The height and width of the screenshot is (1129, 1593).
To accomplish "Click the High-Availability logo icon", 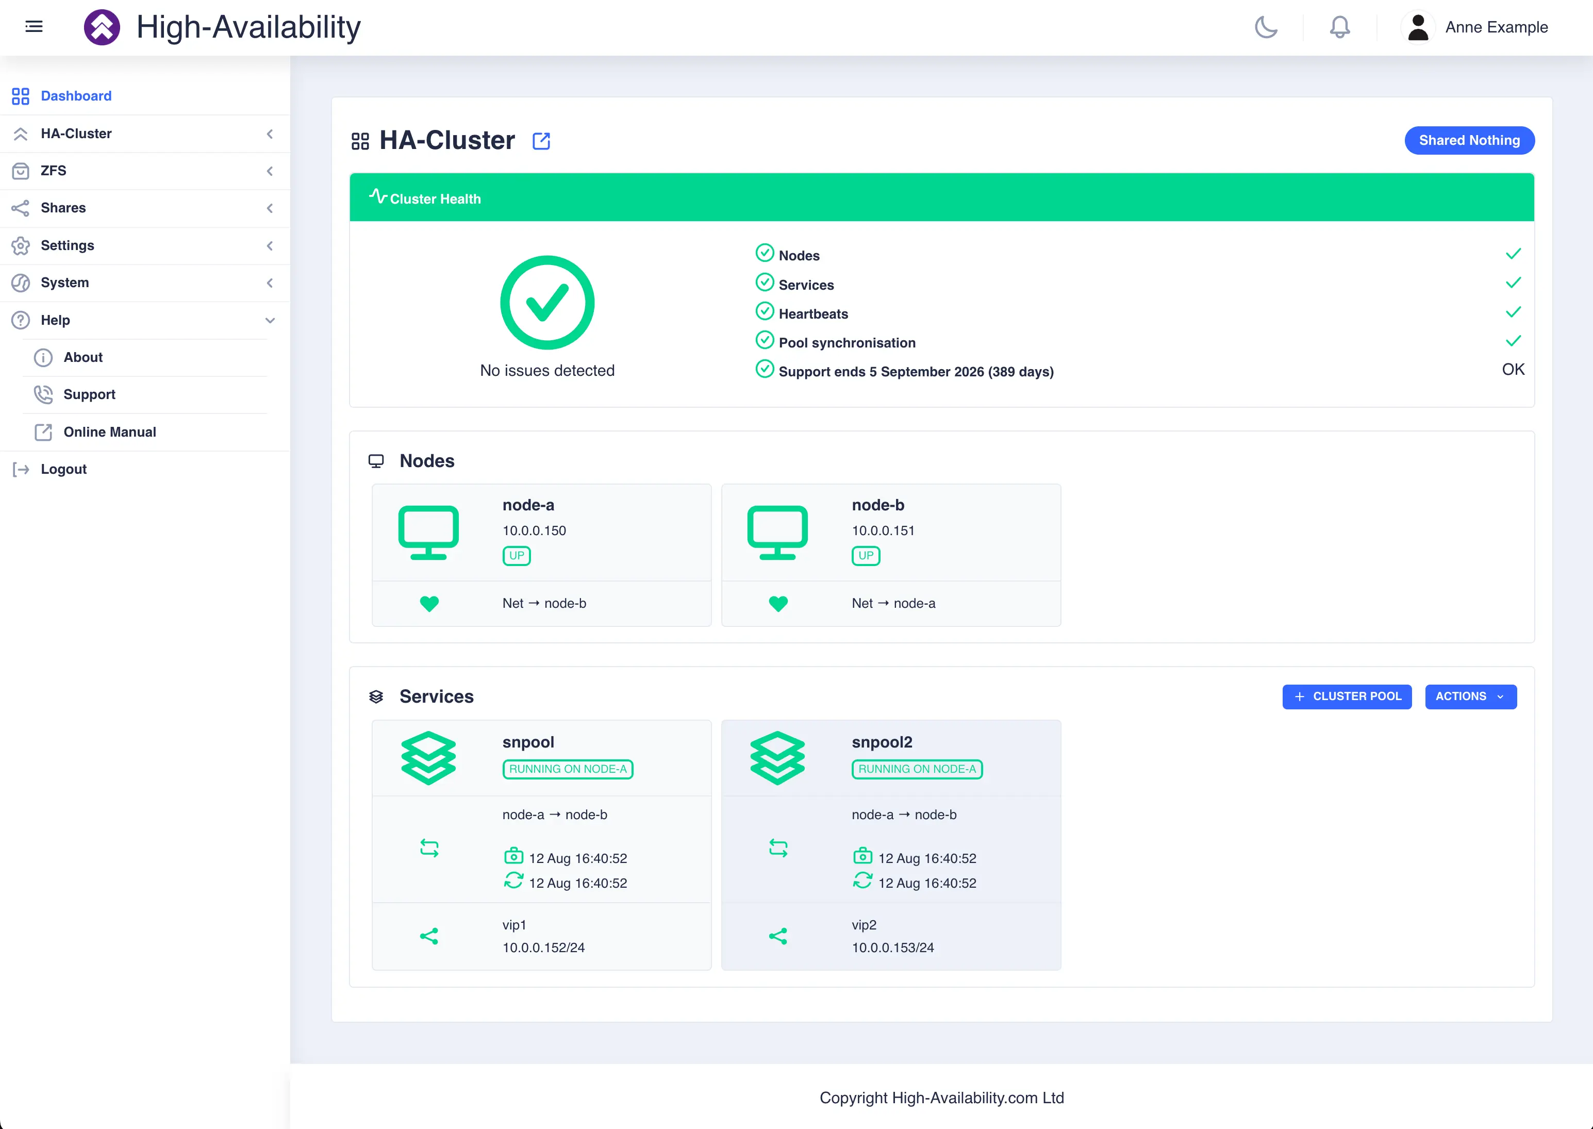I will (102, 26).
